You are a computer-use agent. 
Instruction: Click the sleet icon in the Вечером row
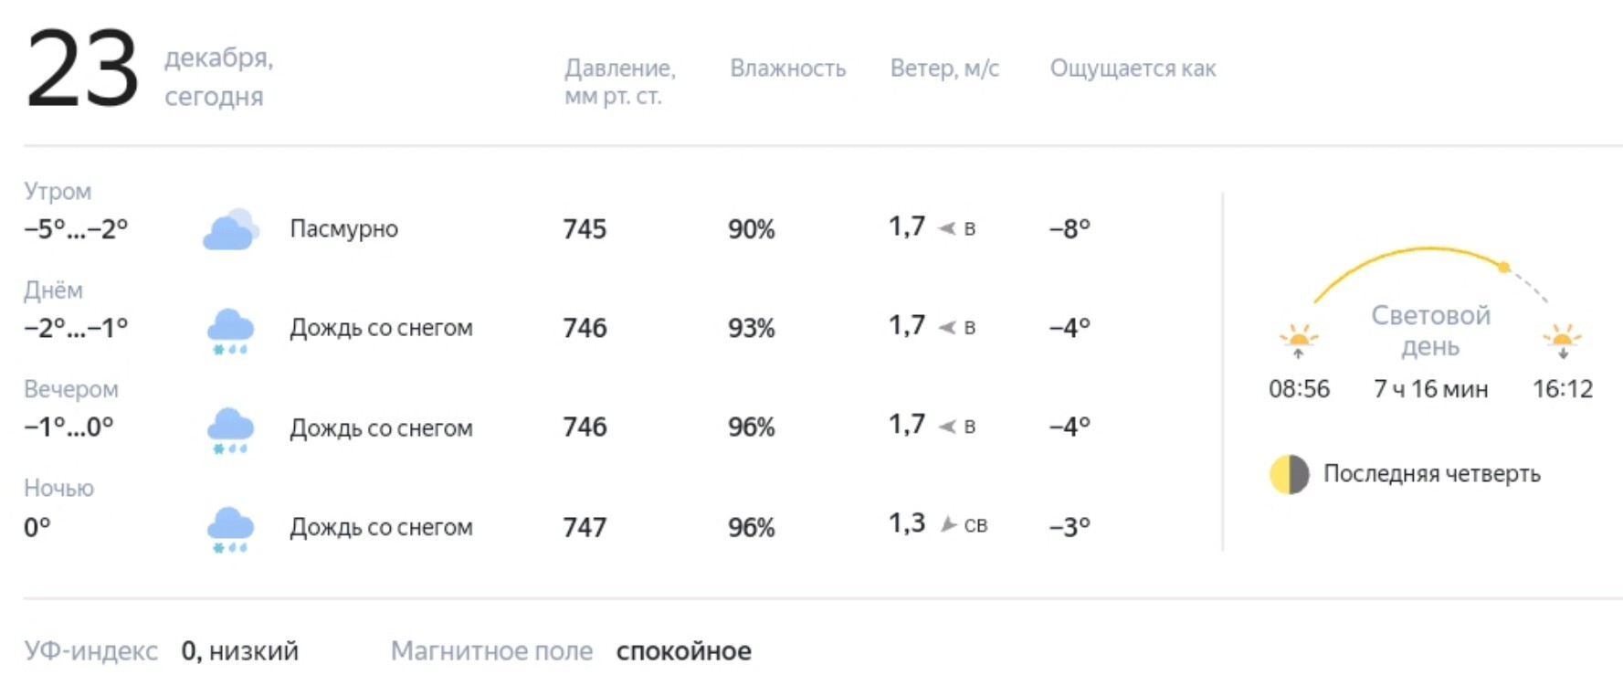(x=230, y=431)
